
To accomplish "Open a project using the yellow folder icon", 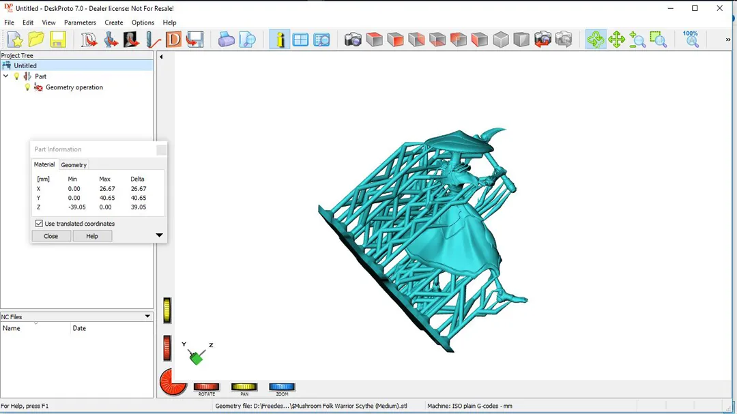I will point(36,40).
